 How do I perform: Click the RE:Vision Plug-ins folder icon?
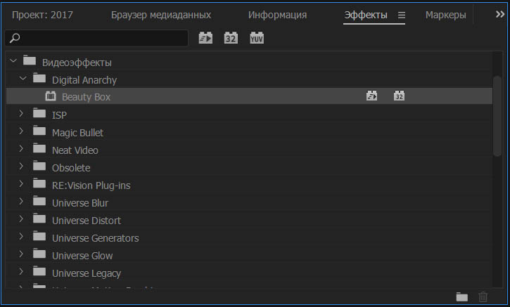click(x=39, y=183)
